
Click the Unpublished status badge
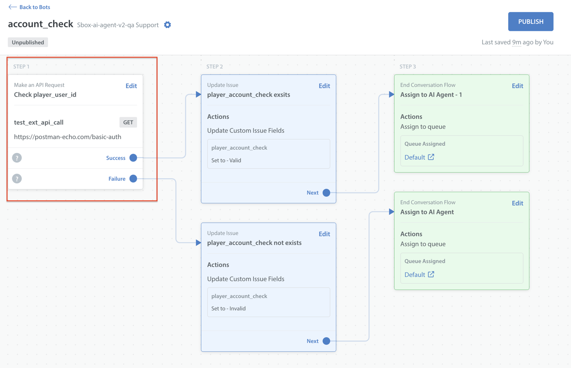point(28,42)
